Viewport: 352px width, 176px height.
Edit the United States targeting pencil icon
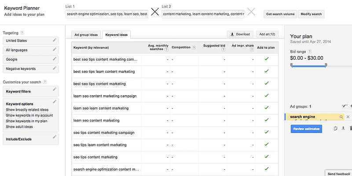55,40
